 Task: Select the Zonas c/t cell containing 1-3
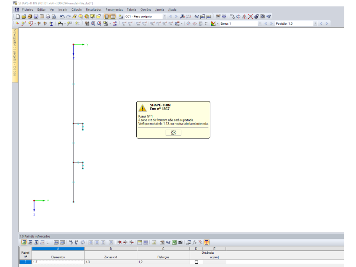pos(111,262)
